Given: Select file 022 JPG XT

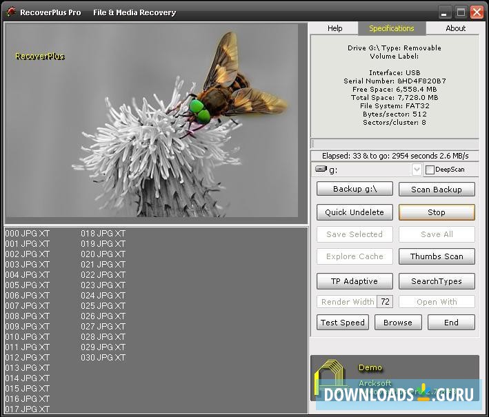Looking at the screenshot, I should click(103, 274).
